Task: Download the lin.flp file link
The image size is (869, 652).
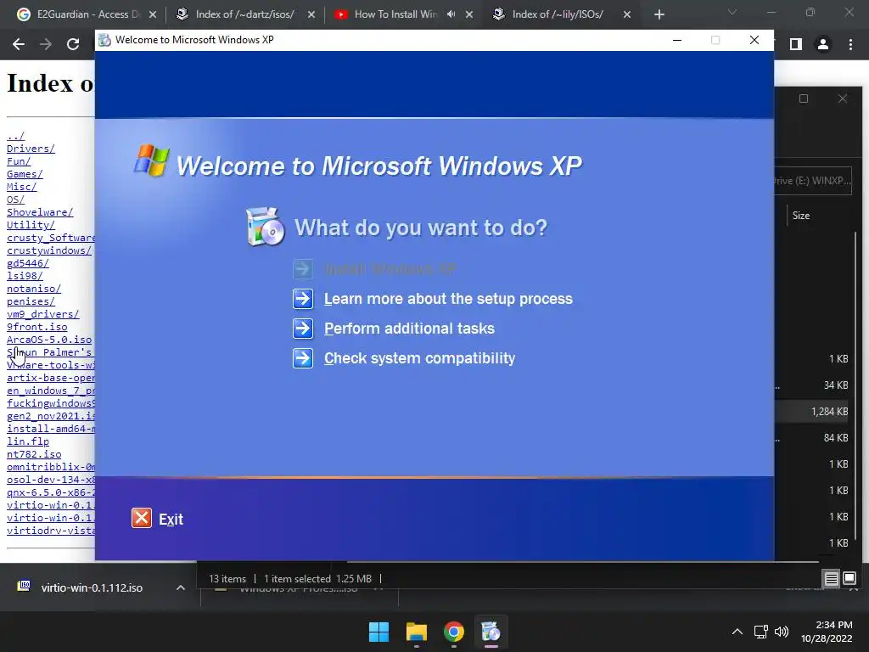Action: pyautogui.click(x=28, y=441)
